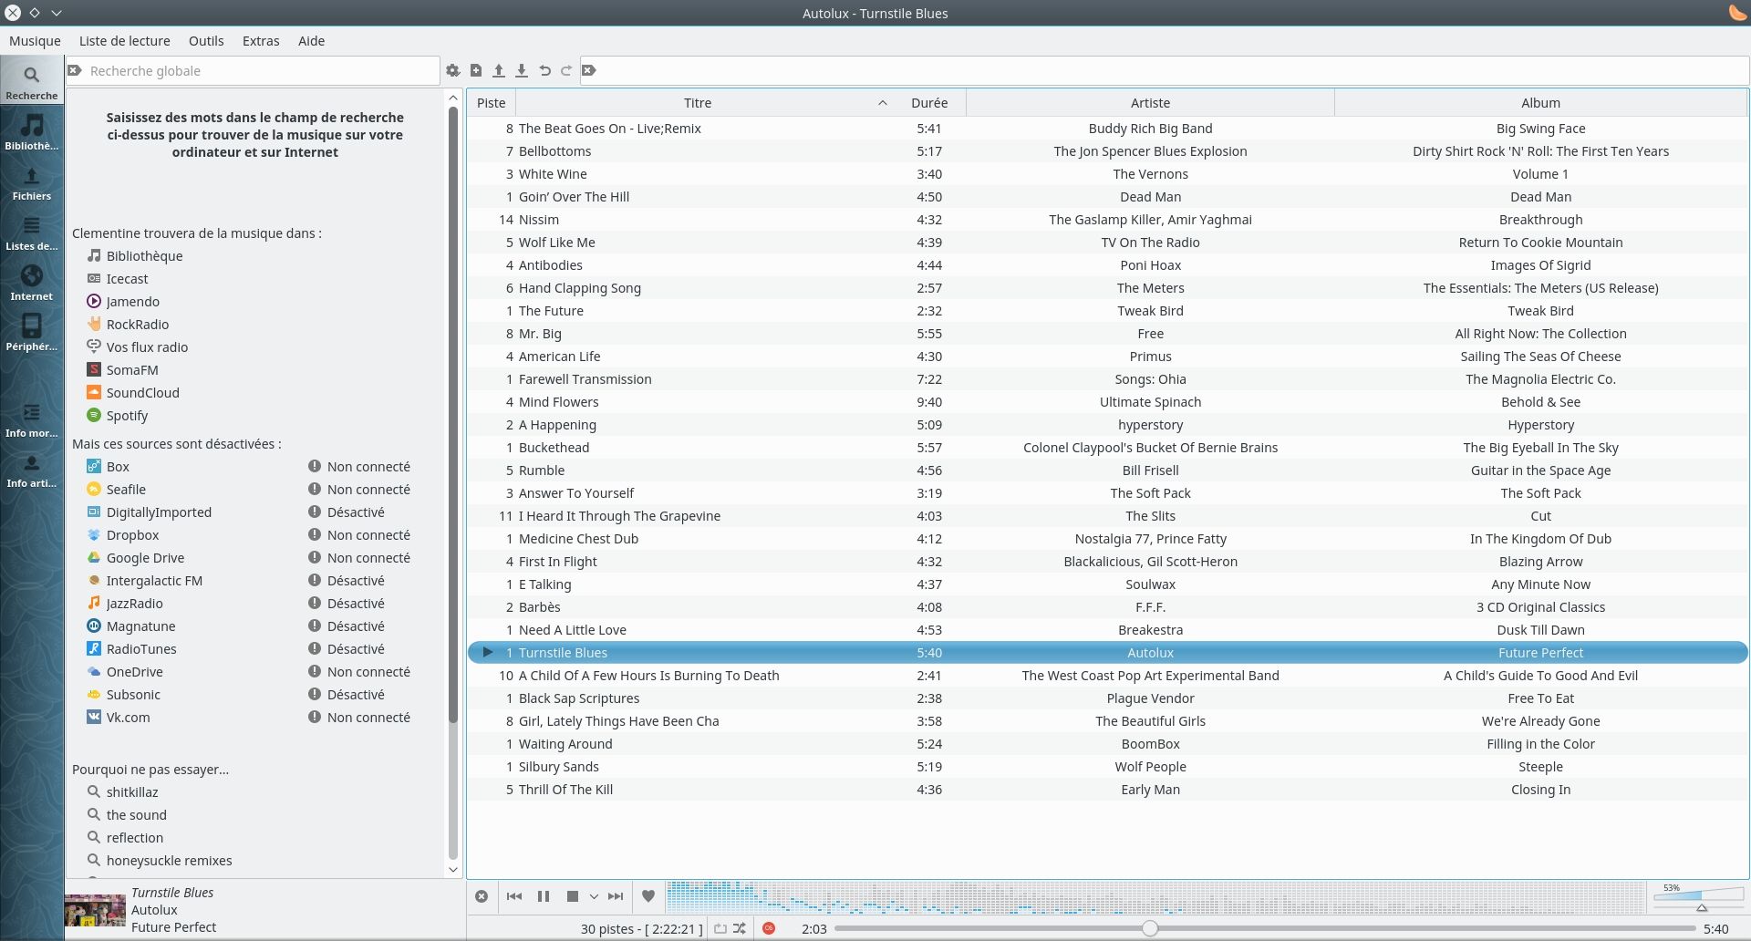Pause the current playback
This screenshot has width=1751, height=941.
point(544,896)
